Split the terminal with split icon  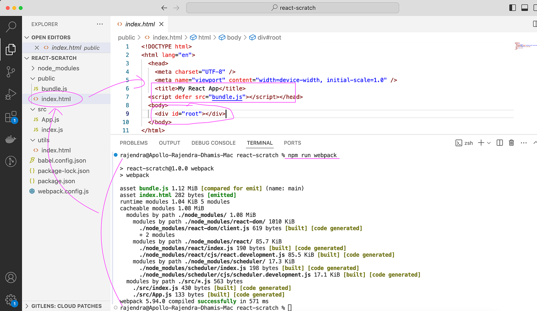(499, 143)
